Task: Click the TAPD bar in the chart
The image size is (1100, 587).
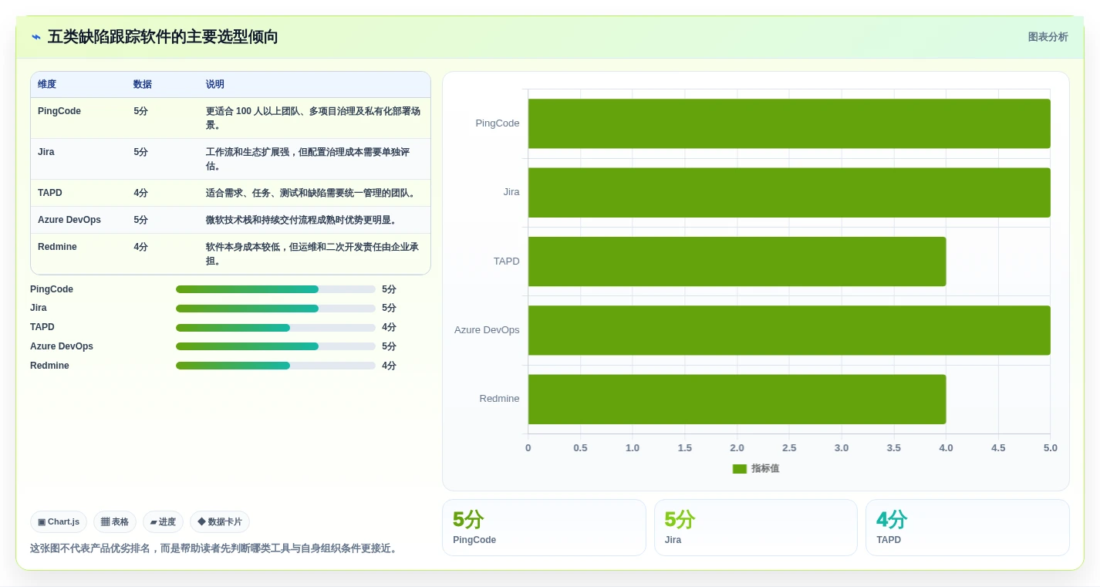Action: [x=737, y=261]
